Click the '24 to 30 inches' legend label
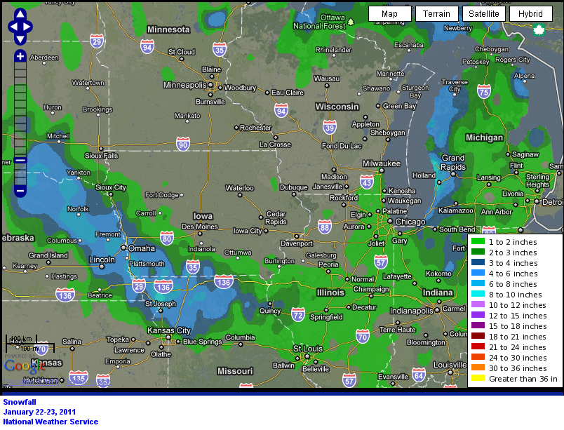Screen dimensions: 564x430 tap(518, 358)
